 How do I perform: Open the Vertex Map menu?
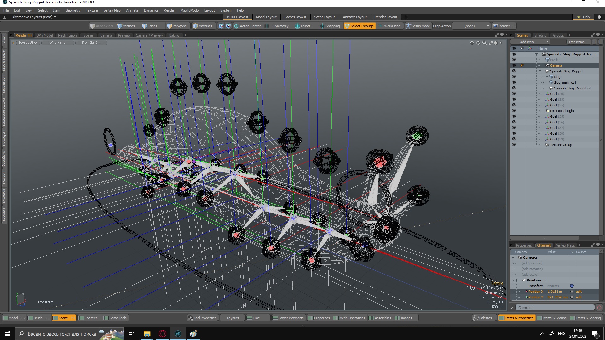coord(112,10)
